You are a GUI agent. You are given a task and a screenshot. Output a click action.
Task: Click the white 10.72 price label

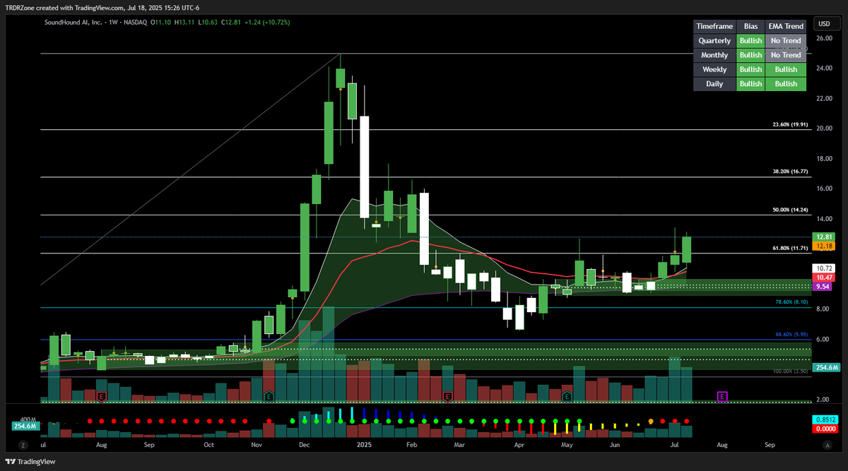(825, 269)
